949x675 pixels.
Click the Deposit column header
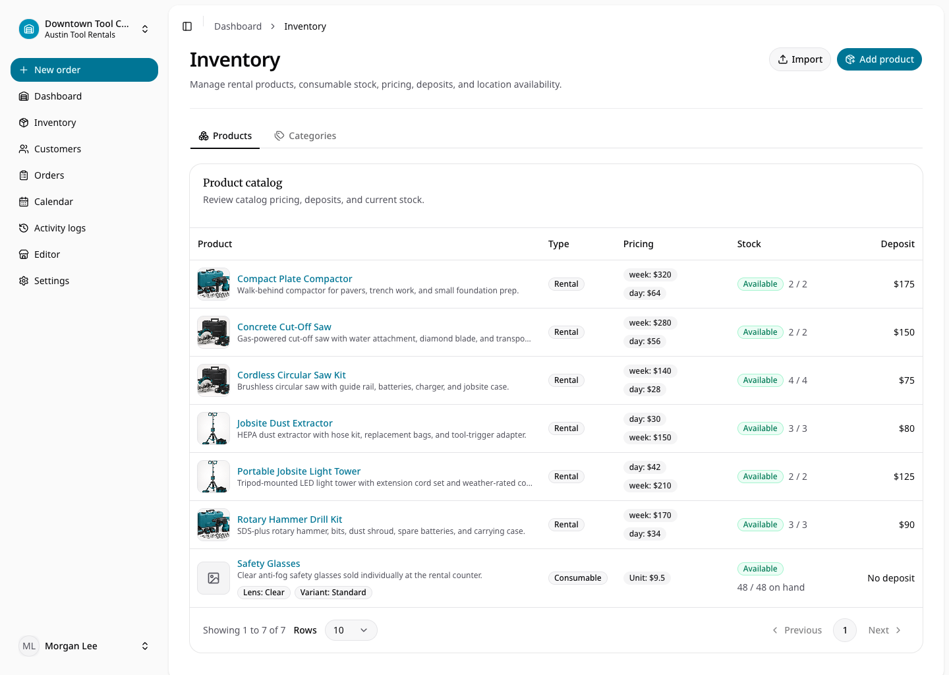(x=898, y=244)
